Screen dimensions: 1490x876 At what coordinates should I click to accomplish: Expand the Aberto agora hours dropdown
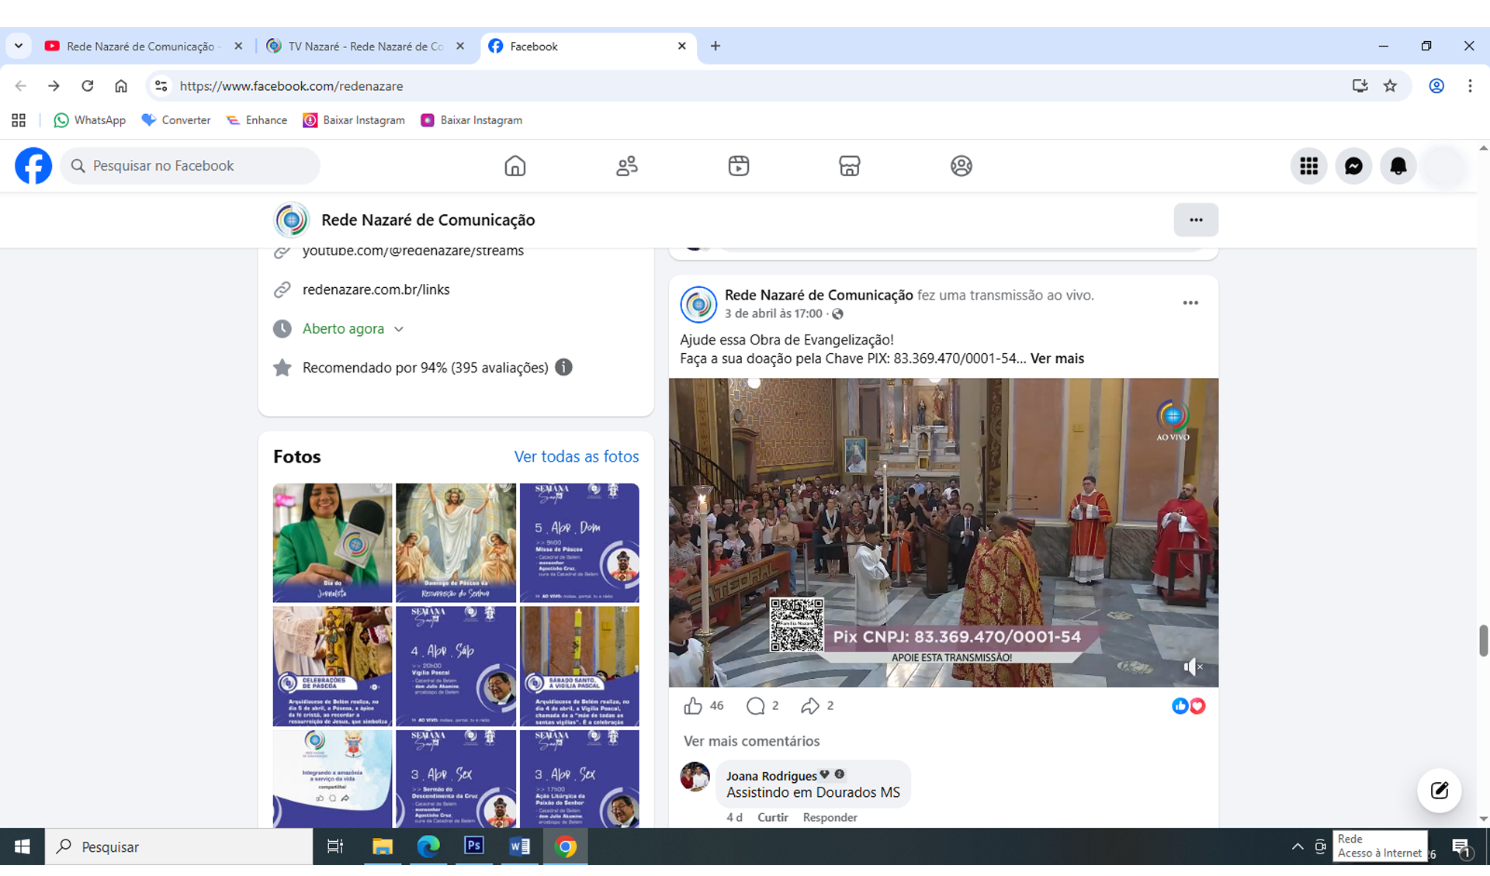399,329
